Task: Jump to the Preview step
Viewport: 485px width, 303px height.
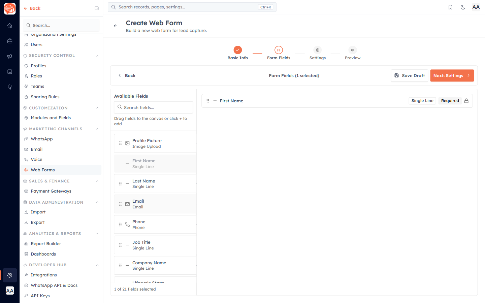Action: (353, 53)
